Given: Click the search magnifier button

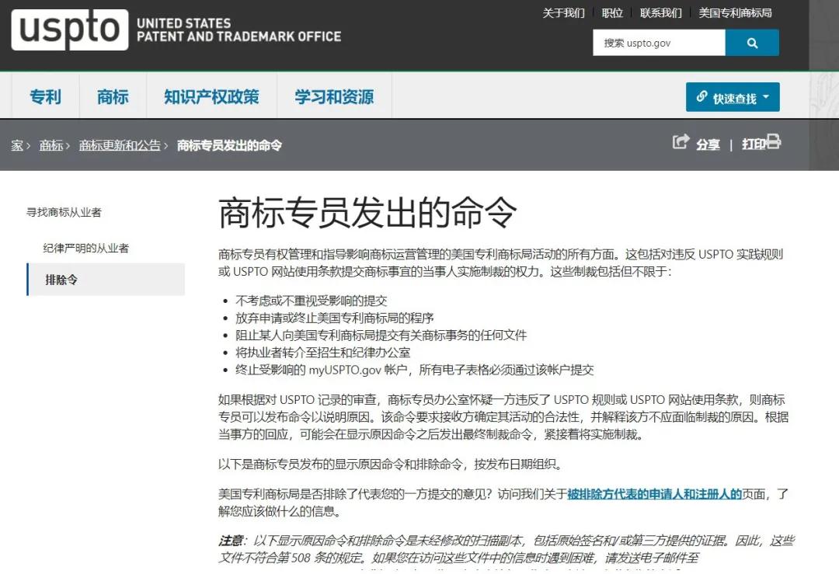Looking at the screenshot, I should (752, 43).
